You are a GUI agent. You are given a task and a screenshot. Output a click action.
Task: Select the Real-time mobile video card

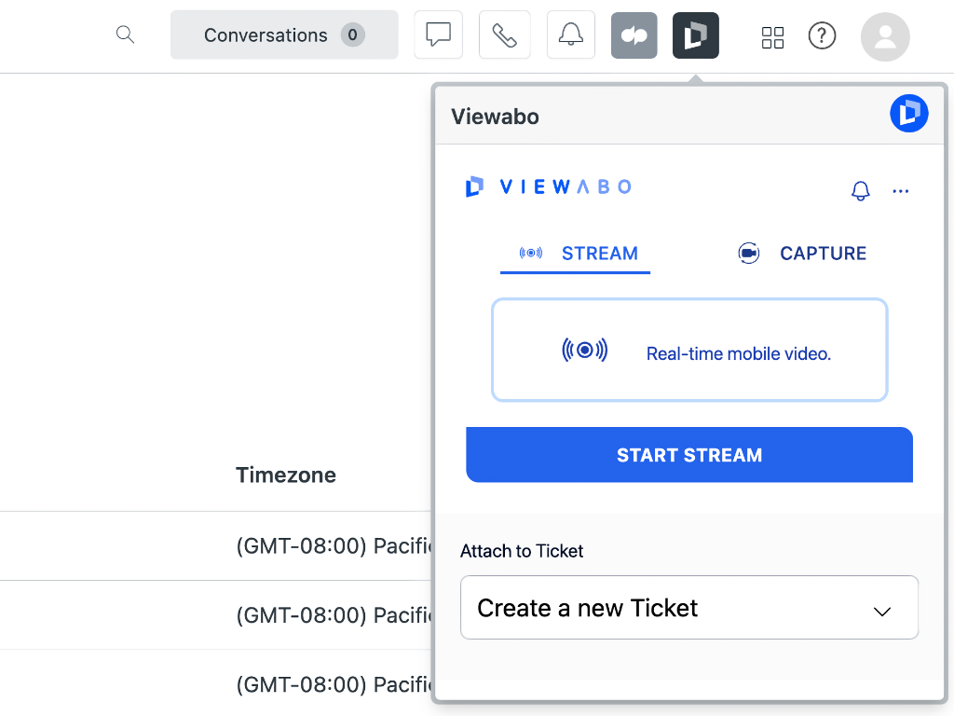[689, 351]
